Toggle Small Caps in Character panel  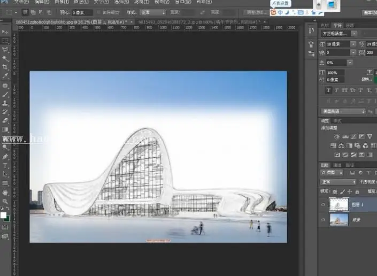coord(353,90)
